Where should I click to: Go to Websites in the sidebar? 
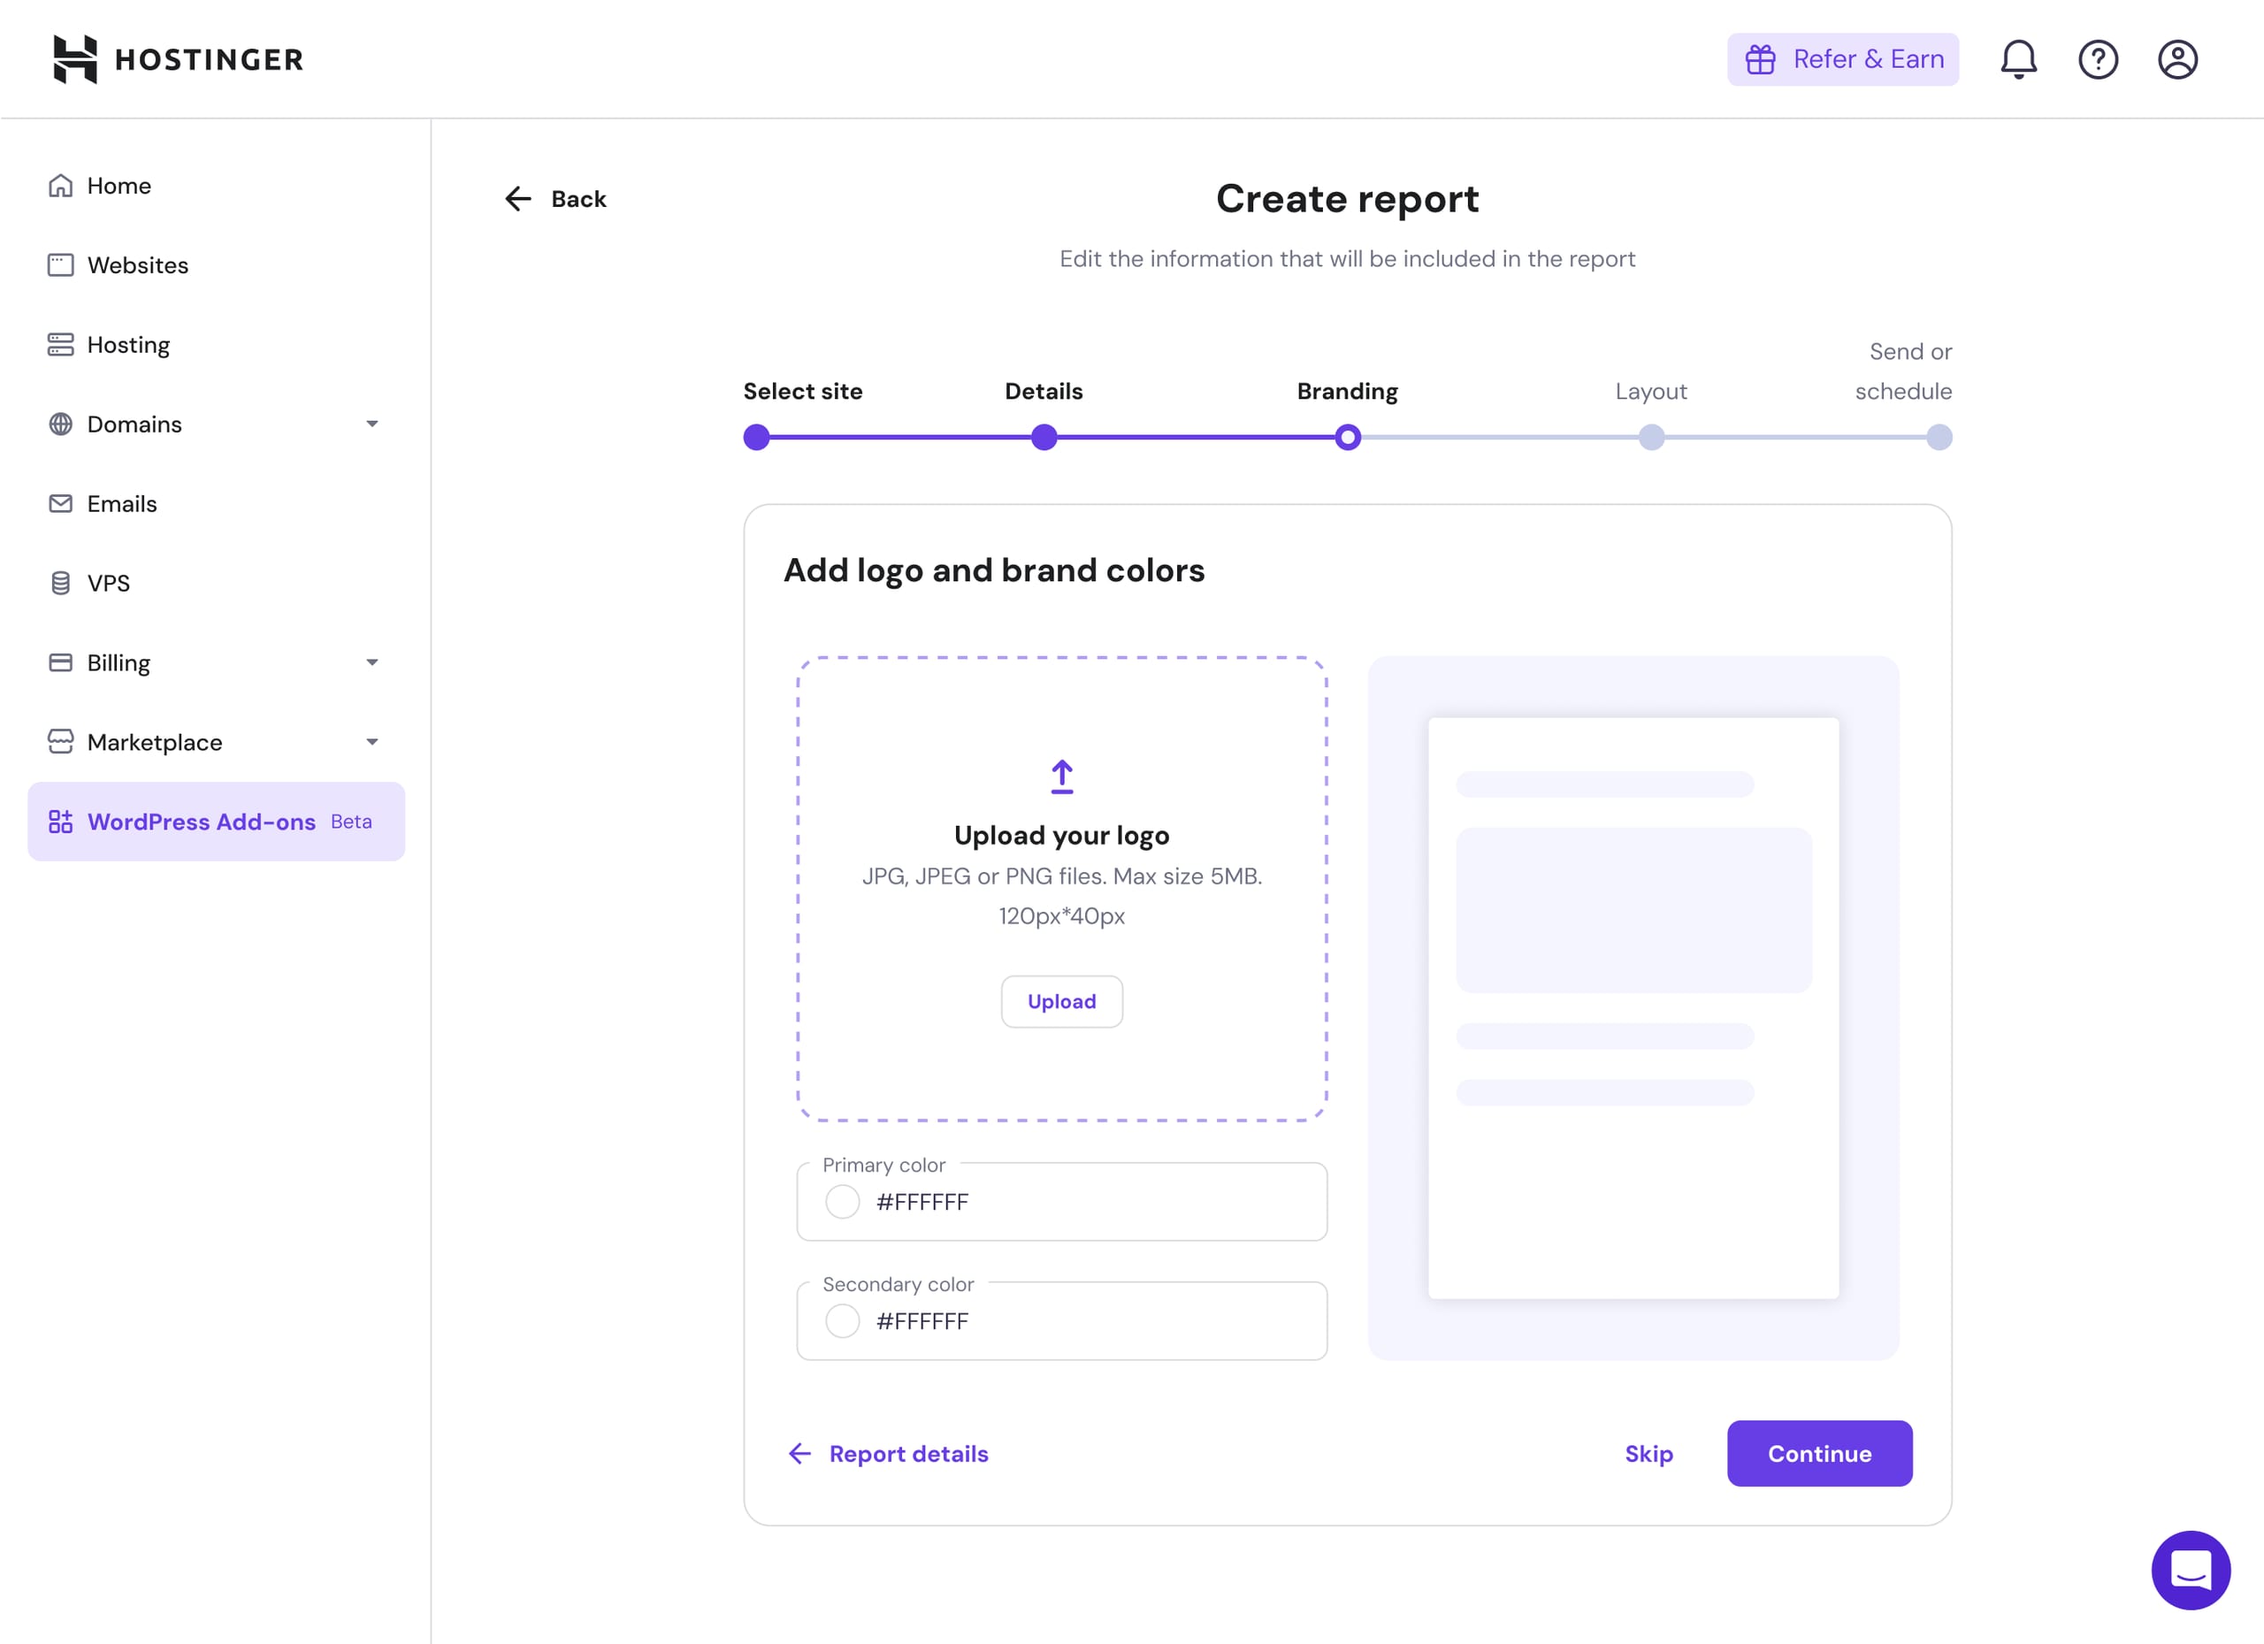click(x=137, y=265)
